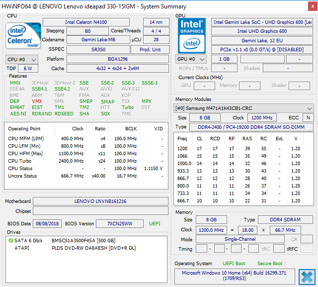Click the memory base clock 66.7 MHz
318x287 pixels.
[x=285, y=230]
